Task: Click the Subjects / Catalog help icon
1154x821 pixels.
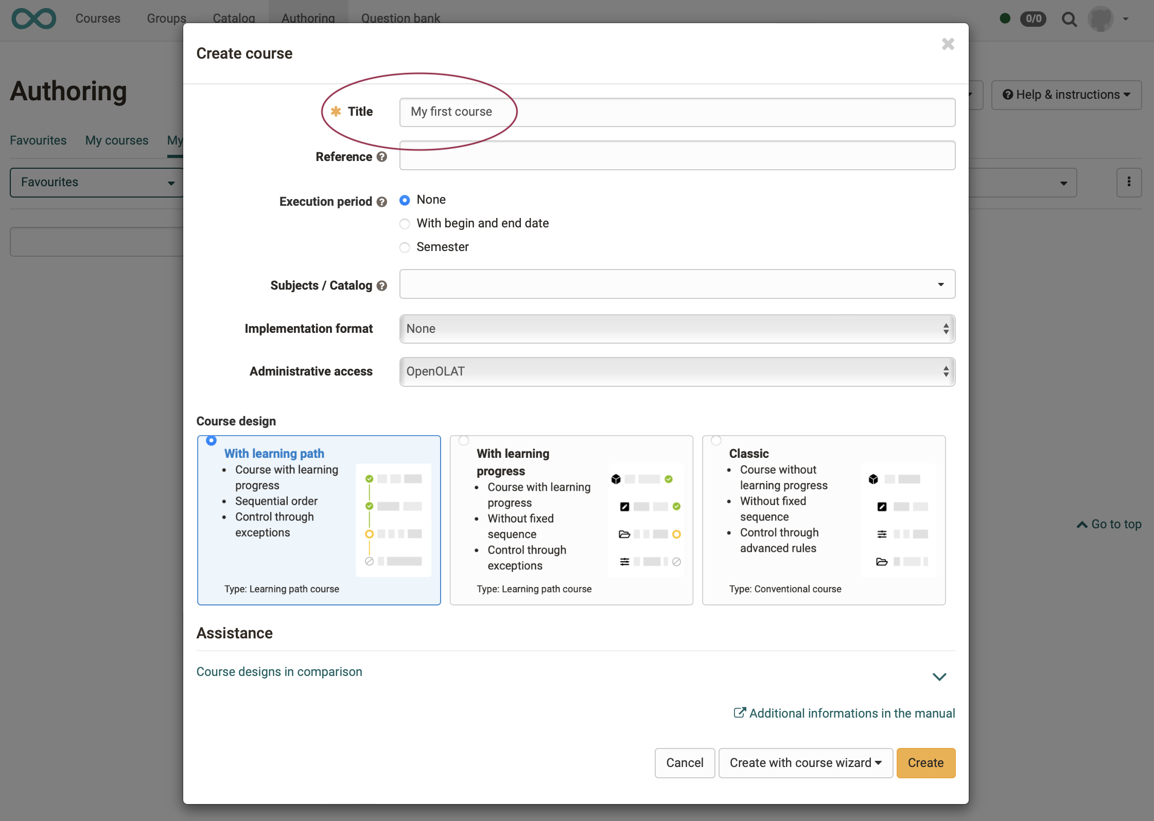Action: (381, 285)
